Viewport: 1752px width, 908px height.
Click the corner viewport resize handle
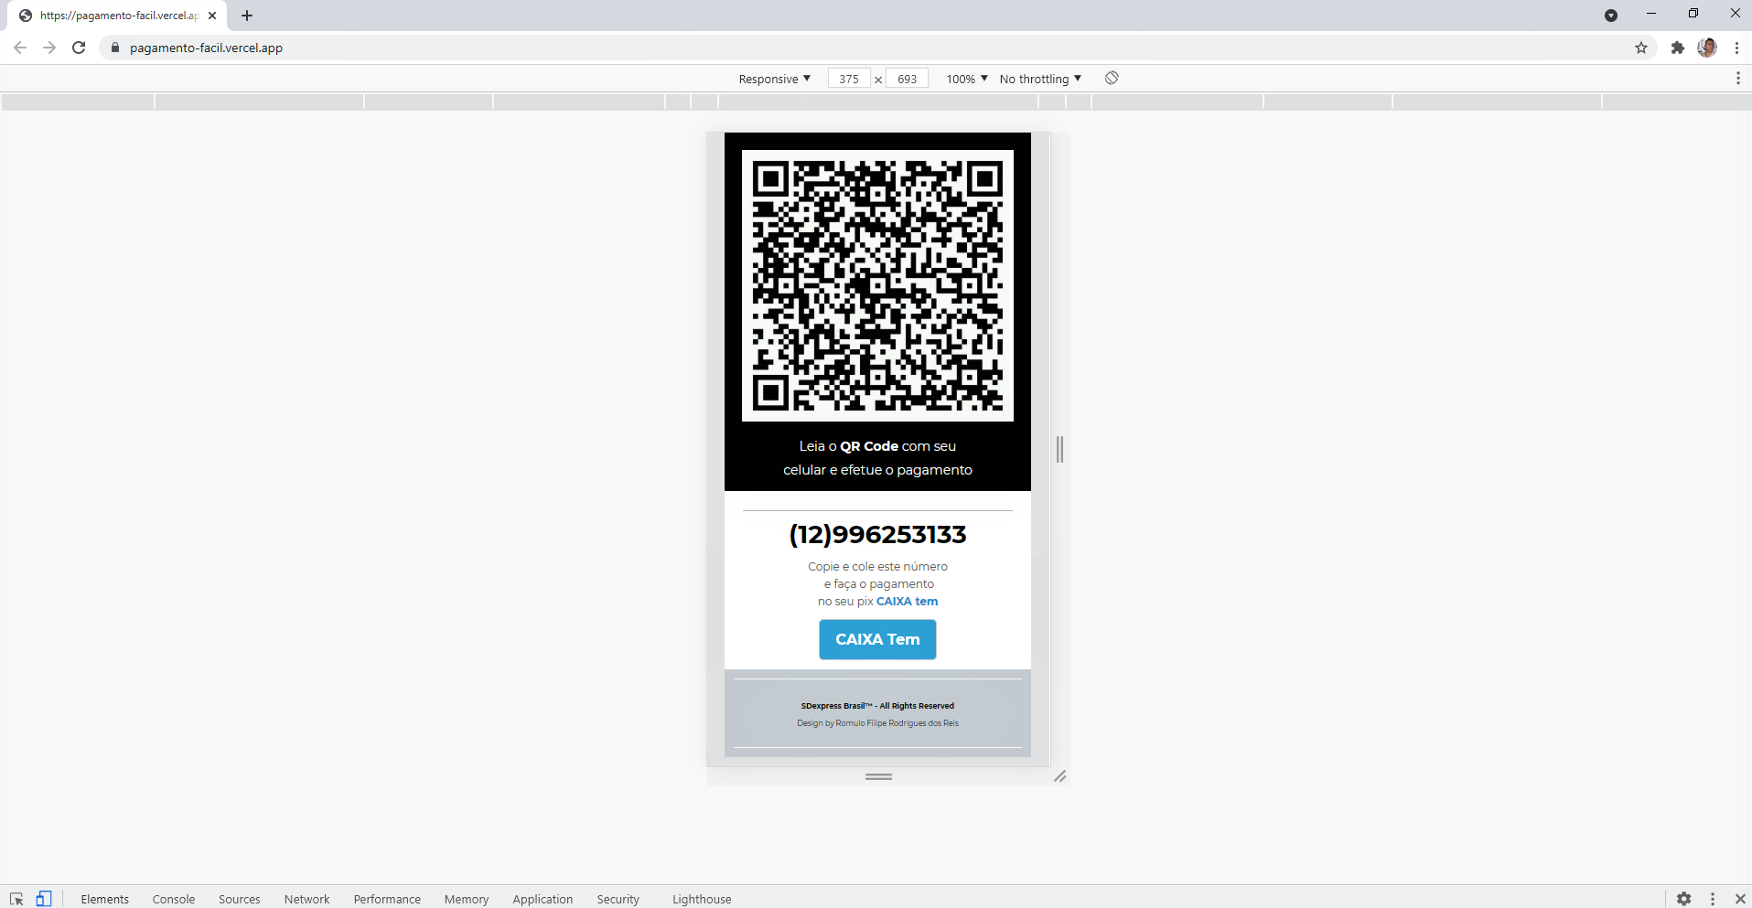(x=1059, y=776)
